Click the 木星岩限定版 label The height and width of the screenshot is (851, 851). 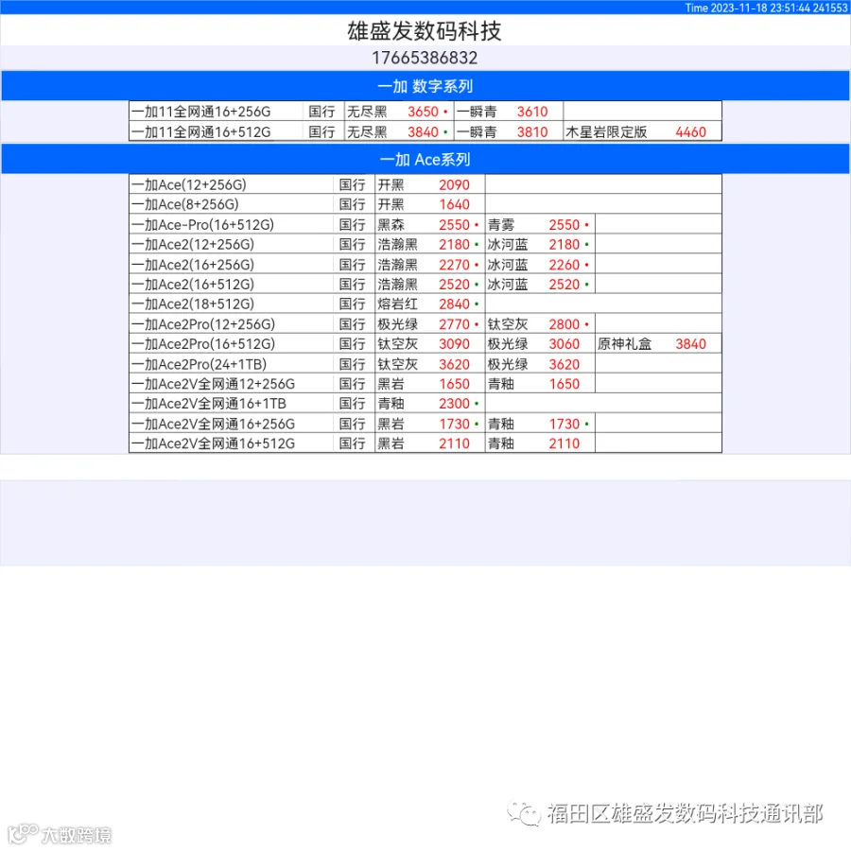pos(606,131)
